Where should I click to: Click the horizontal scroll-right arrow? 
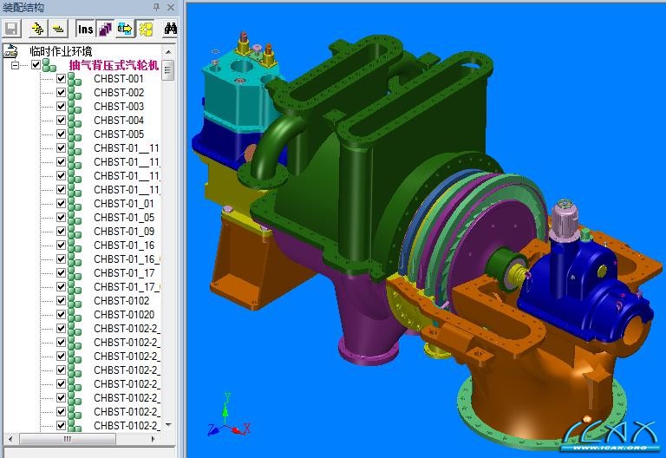click(x=153, y=438)
